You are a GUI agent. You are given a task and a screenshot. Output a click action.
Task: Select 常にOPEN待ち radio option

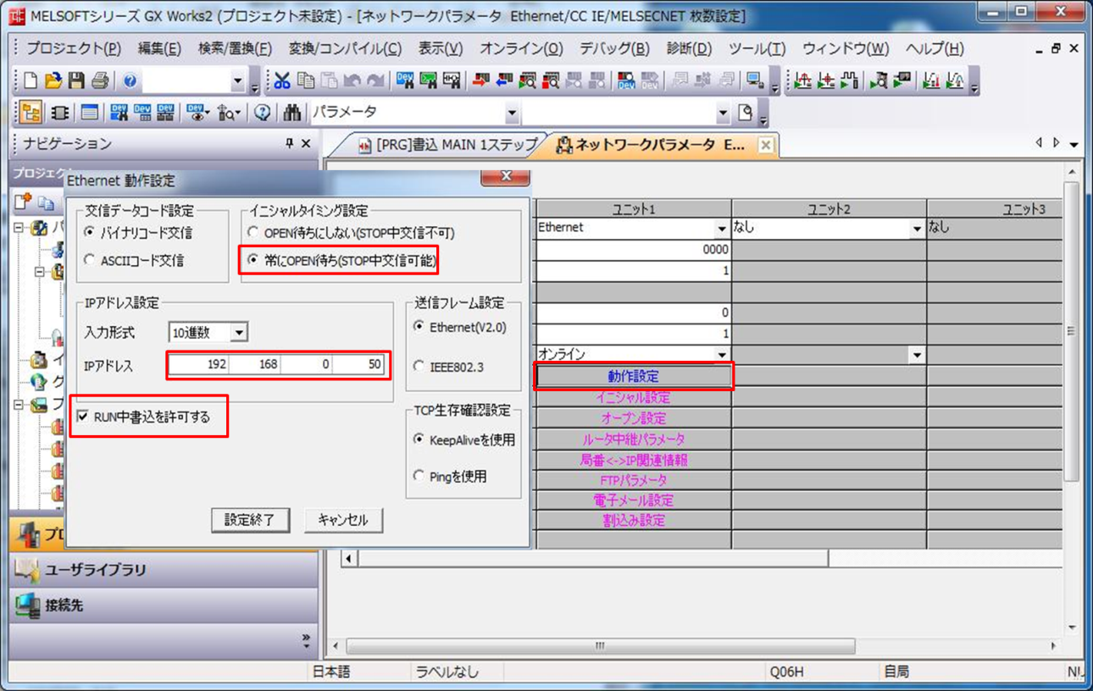point(252,260)
